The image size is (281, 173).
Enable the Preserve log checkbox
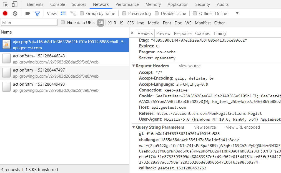(x=124, y=13)
